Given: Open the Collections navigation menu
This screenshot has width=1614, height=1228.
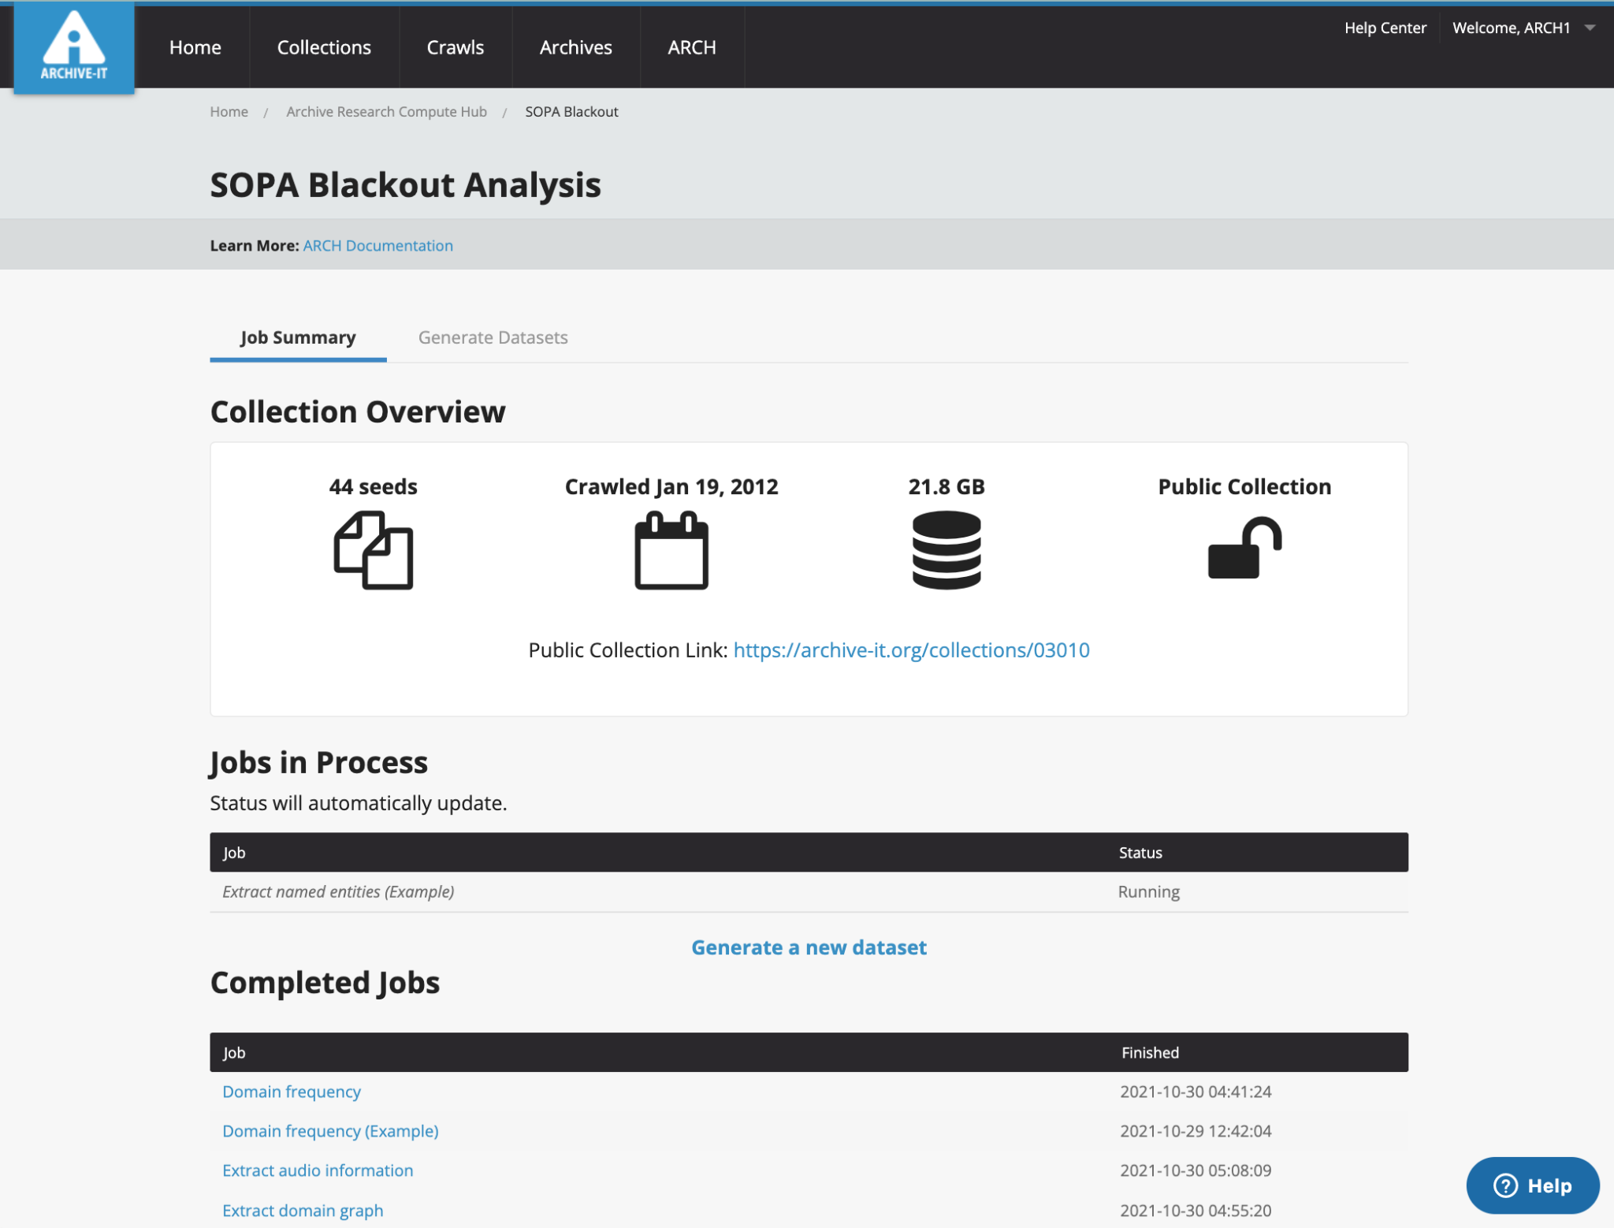Looking at the screenshot, I should pyautogui.click(x=324, y=47).
